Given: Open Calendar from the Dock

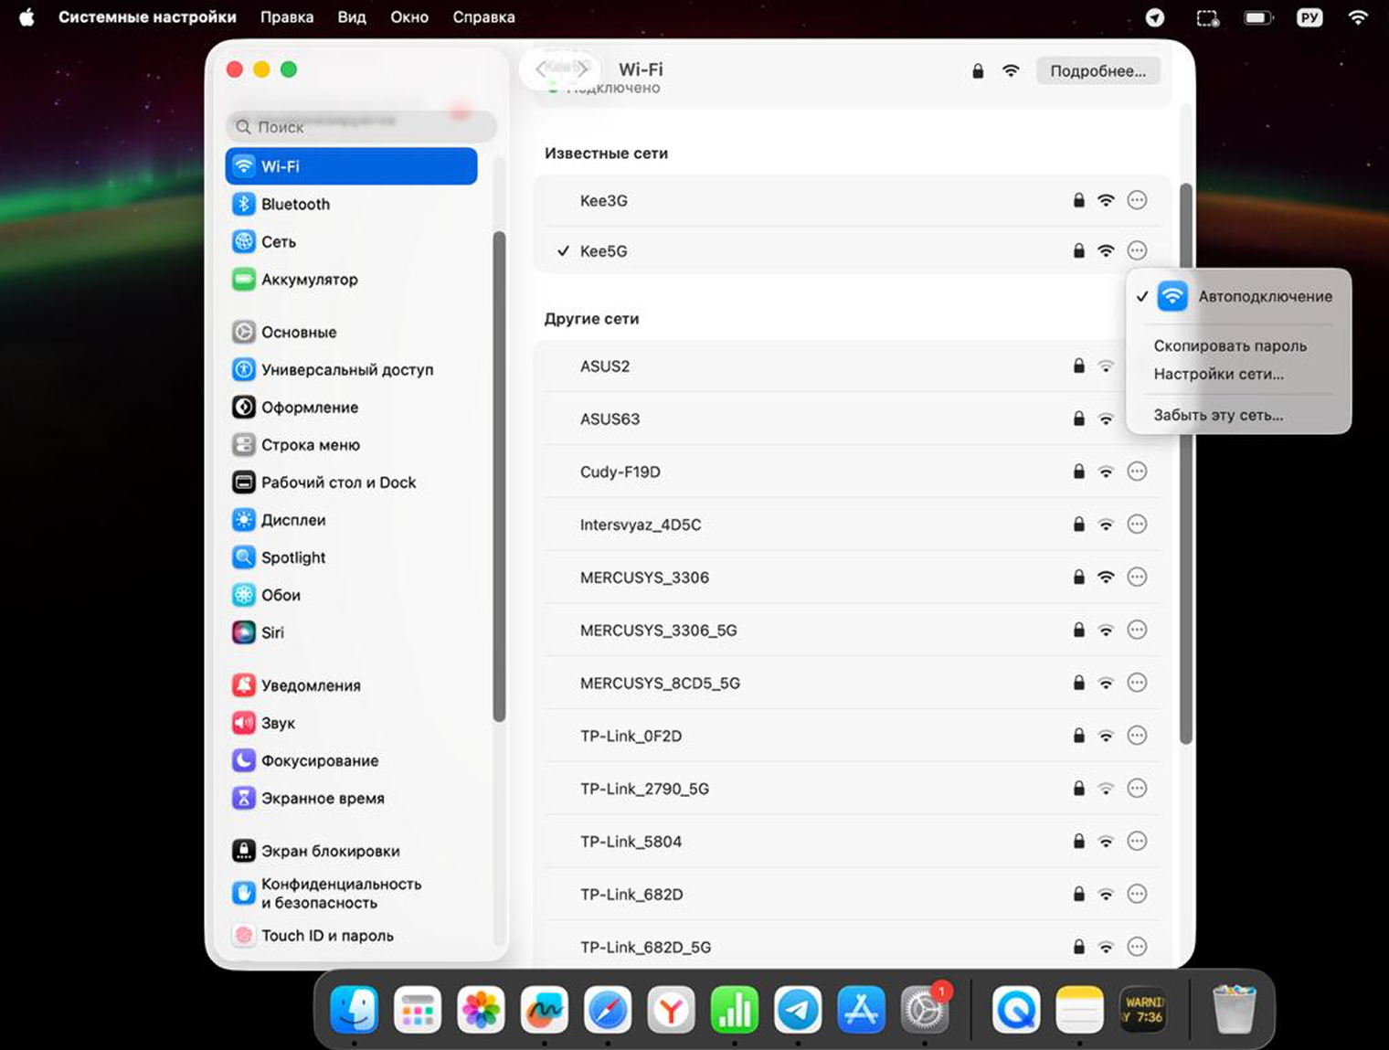Looking at the screenshot, I should tap(418, 1010).
